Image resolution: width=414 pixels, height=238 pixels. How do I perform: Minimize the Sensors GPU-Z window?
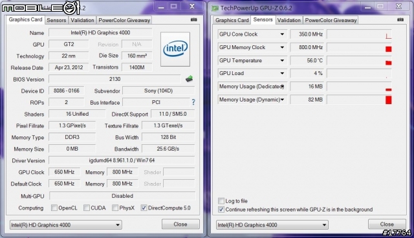[x=367, y=7]
